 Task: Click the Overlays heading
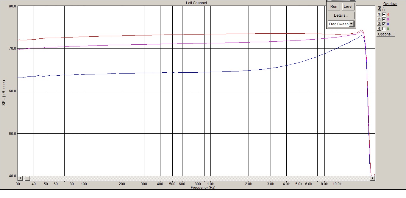pos(390,4)
